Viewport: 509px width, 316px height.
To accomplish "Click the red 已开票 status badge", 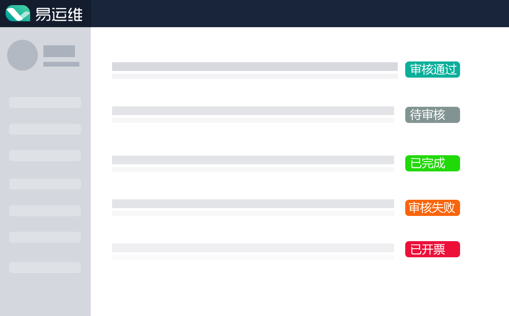I will point(432,249).
